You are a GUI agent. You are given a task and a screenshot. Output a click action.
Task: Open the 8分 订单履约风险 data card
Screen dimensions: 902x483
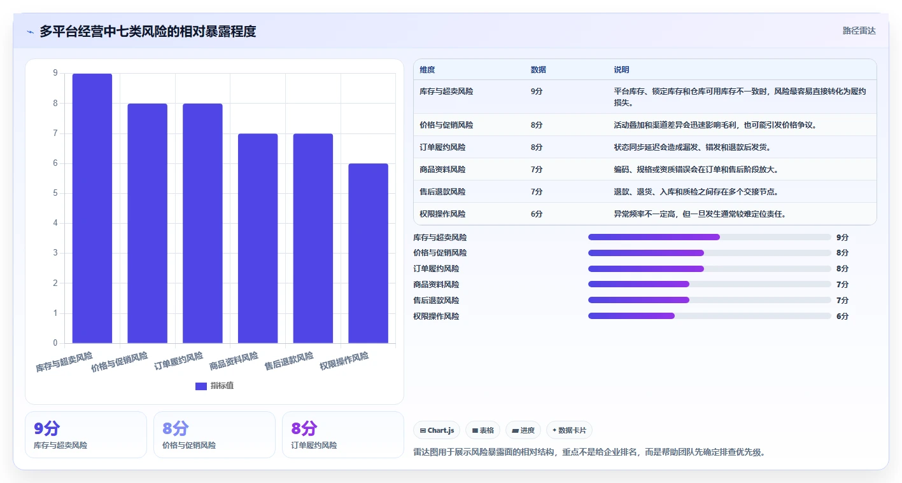click(343, 435)
